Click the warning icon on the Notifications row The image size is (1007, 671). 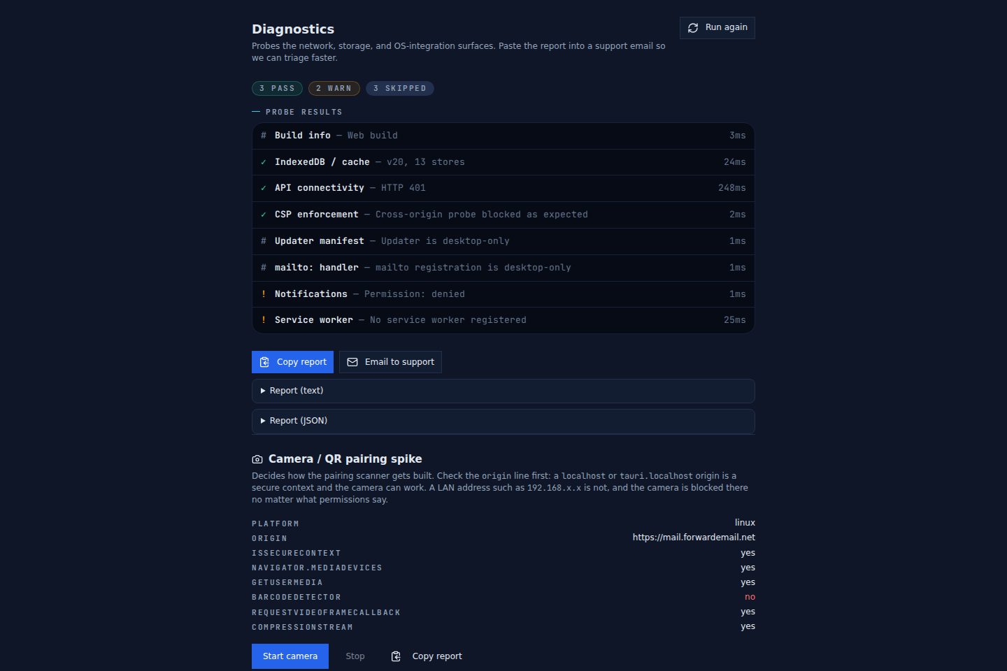(x=264, y=294)
